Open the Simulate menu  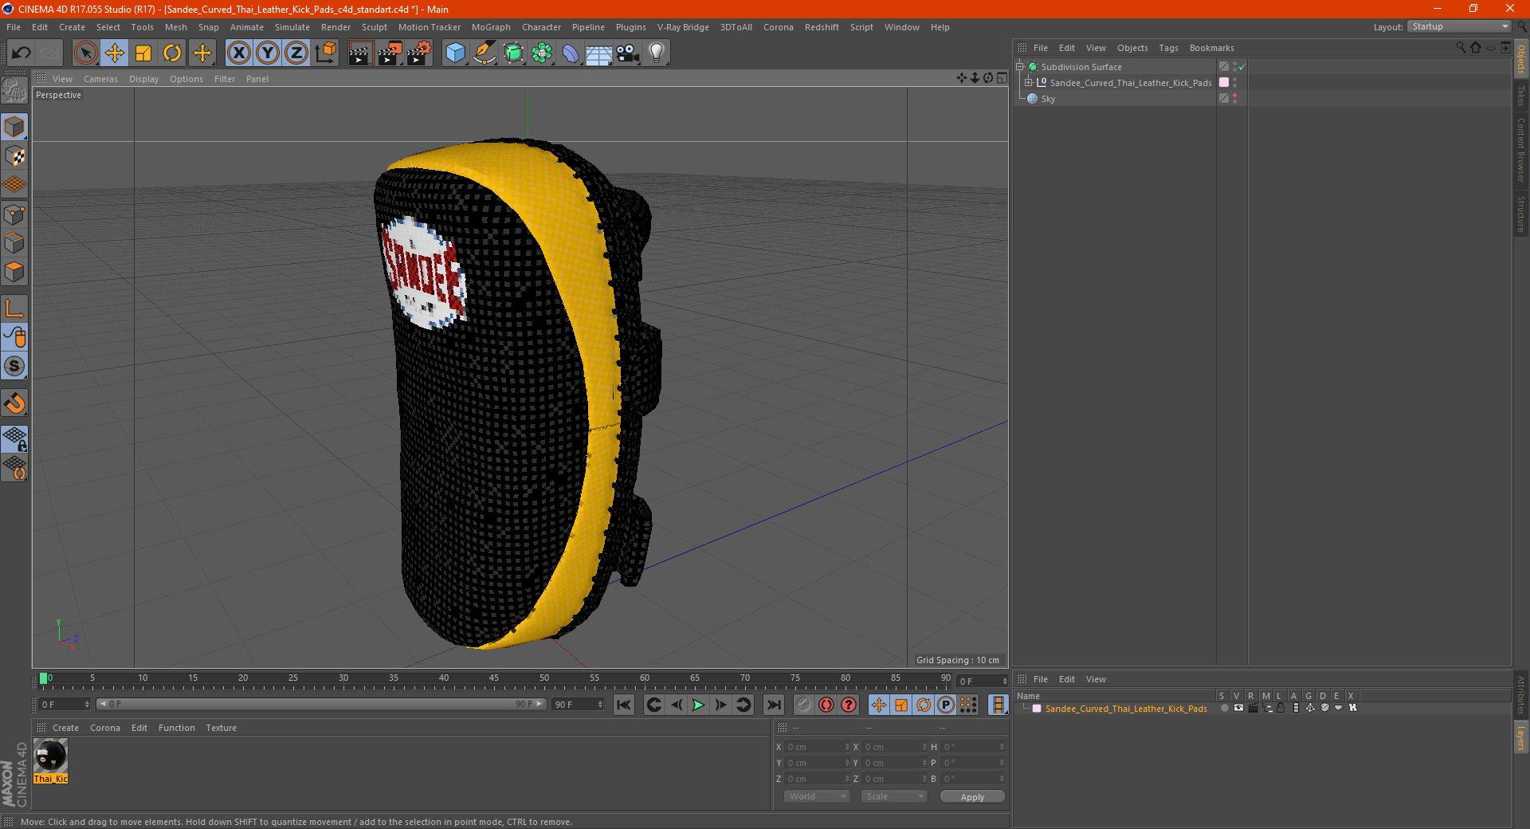pos(292,27)
